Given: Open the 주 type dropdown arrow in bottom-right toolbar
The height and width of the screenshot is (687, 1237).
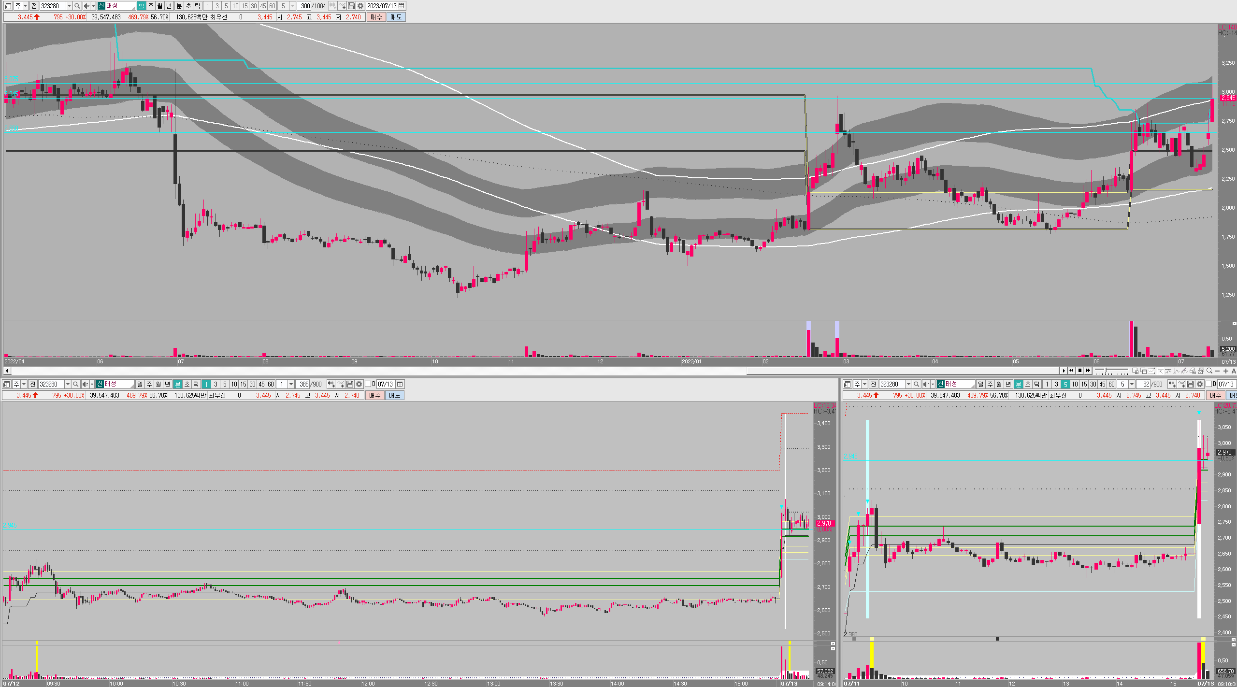Looking at the screenshot, I should click(864, 384).
